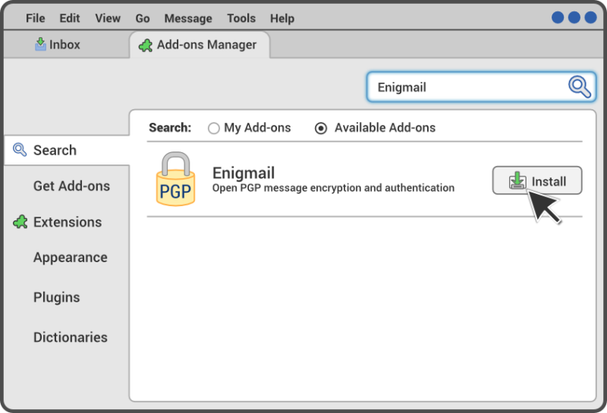607x413 pixels.
Task: Click the magnifier icon in the search field
Action: coord(580,86)
